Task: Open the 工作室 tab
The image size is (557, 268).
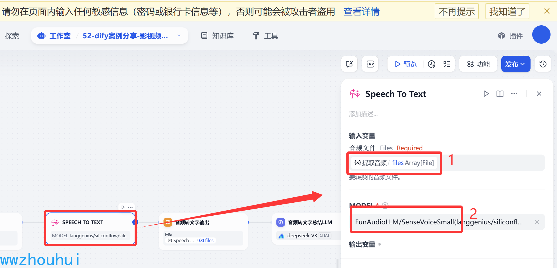Action: point(60,36)
